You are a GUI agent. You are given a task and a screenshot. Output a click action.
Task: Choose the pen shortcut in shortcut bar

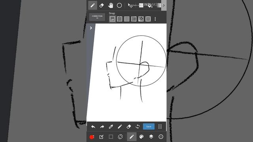120,127
